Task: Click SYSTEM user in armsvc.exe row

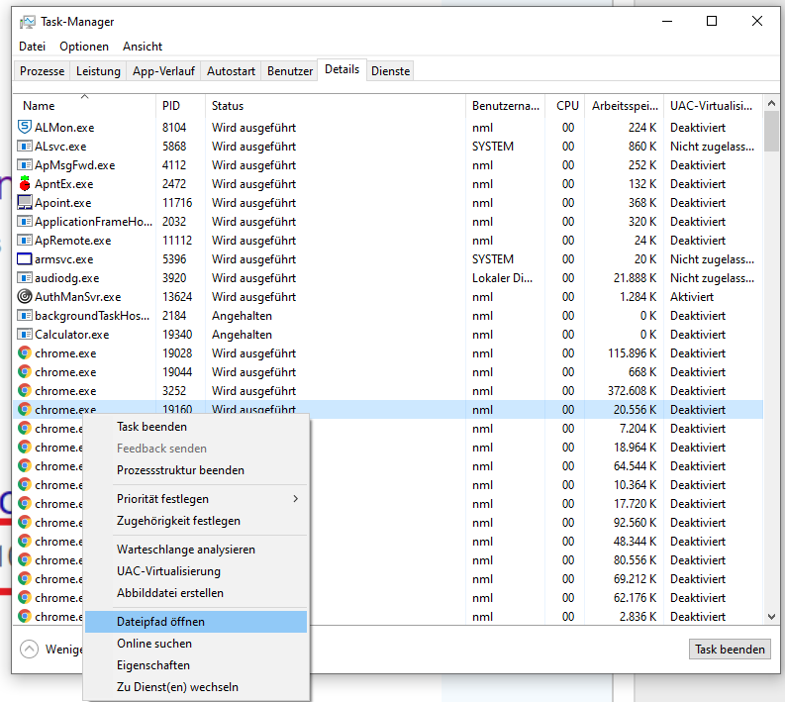Action: pos(493,259)
